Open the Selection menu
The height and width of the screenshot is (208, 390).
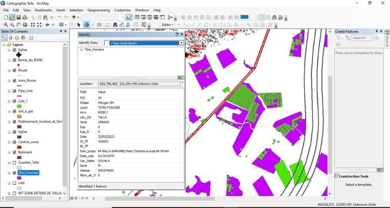[76, 10]
